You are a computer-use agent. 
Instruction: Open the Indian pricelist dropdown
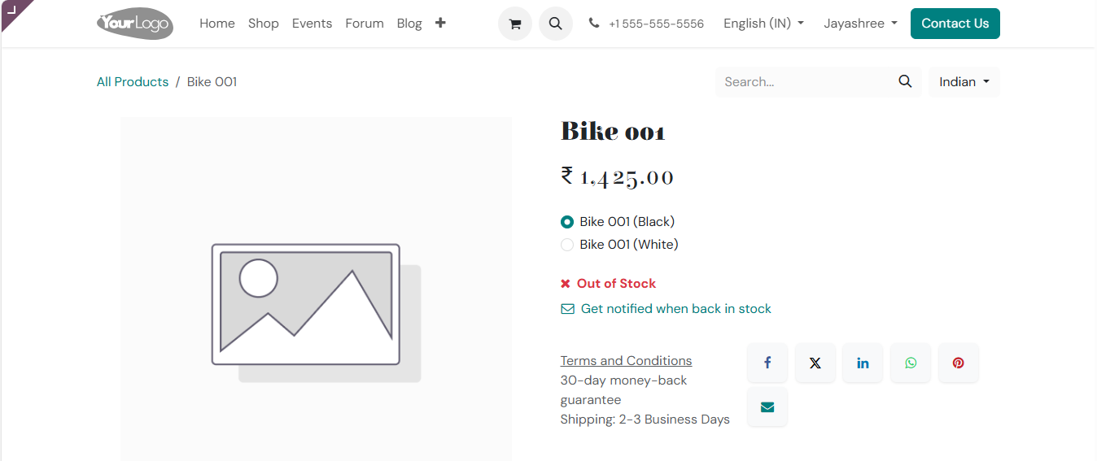964,82
